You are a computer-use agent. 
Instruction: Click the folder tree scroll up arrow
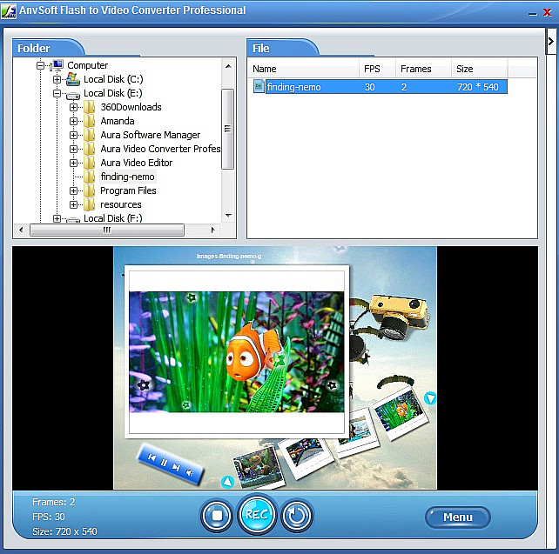click(x=228, y=66)
